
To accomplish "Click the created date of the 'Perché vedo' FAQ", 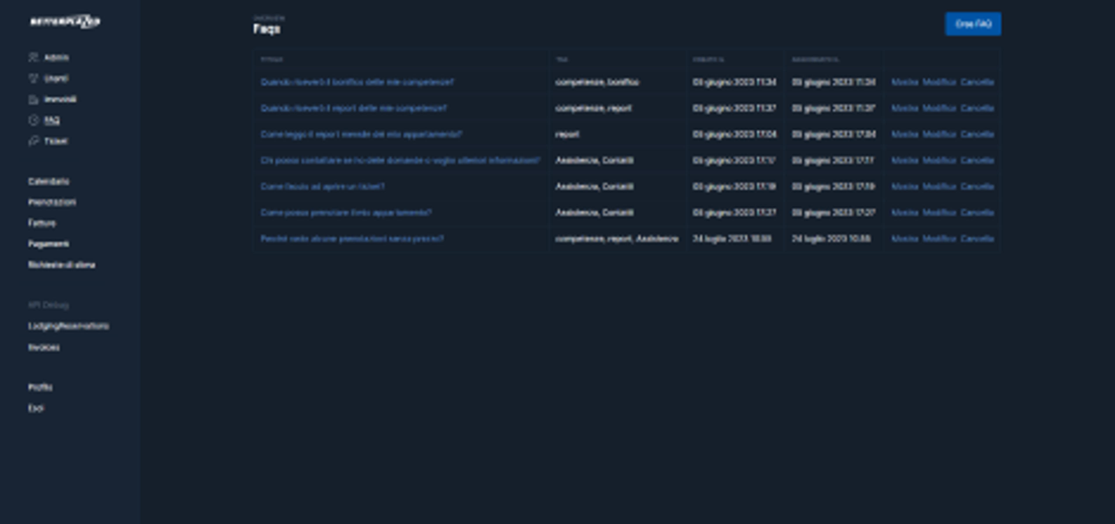I will (732, 239).
